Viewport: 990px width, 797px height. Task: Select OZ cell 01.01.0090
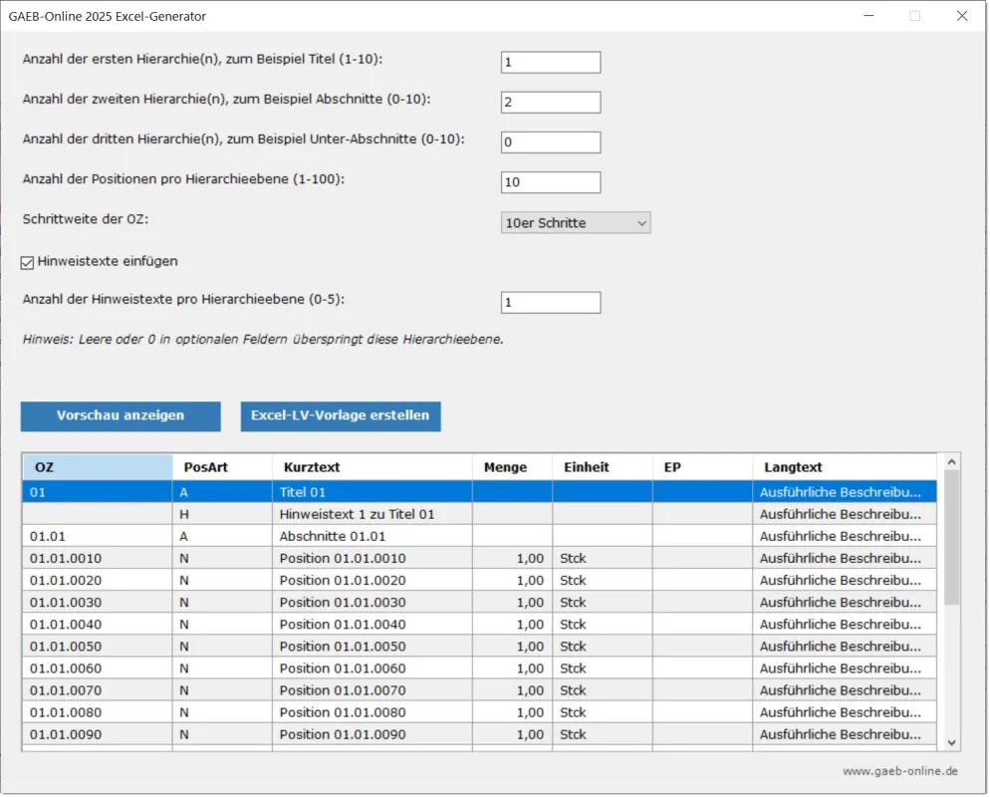[98, 734]
